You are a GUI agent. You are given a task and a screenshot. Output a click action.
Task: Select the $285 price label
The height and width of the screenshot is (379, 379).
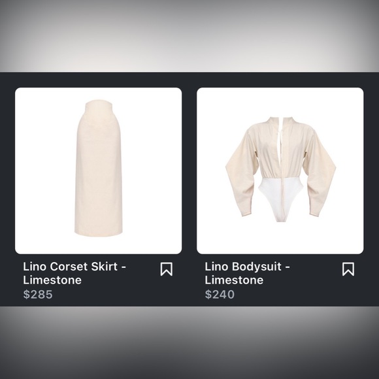(x=38, y=295)
